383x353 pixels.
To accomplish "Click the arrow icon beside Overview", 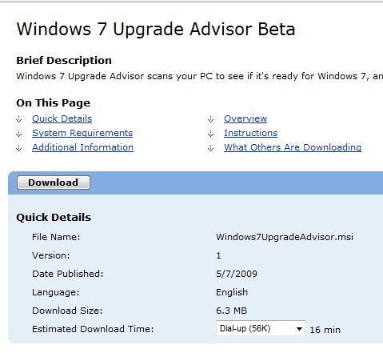I will point(211,119).
